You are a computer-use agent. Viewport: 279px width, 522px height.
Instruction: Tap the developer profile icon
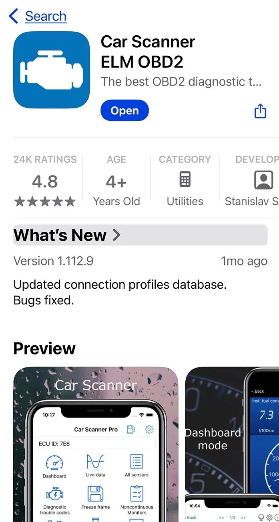[x=264, y=180]
